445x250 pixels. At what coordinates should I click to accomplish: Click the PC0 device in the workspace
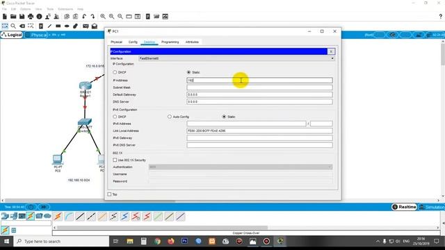[58, 160]
